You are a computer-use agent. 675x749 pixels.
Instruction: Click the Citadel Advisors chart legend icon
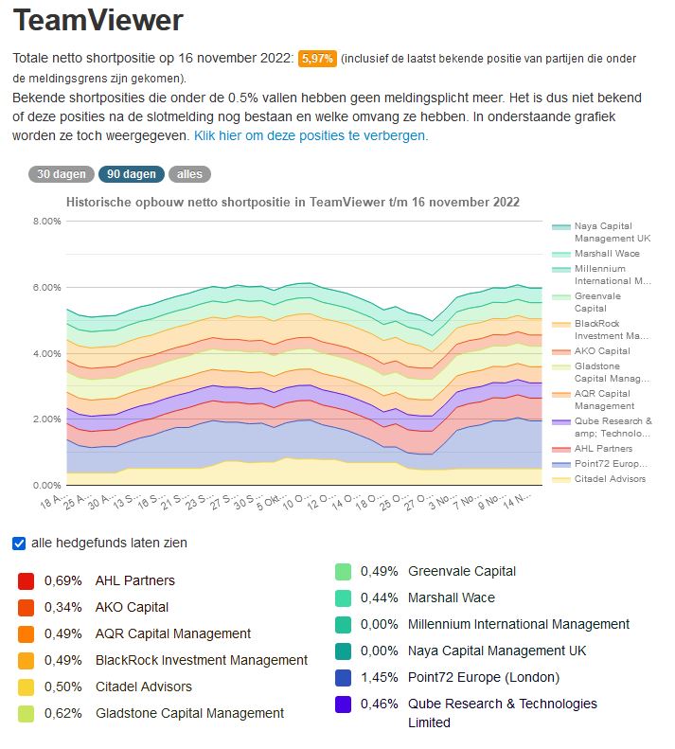pyautogui.click(x=561, y=479)
